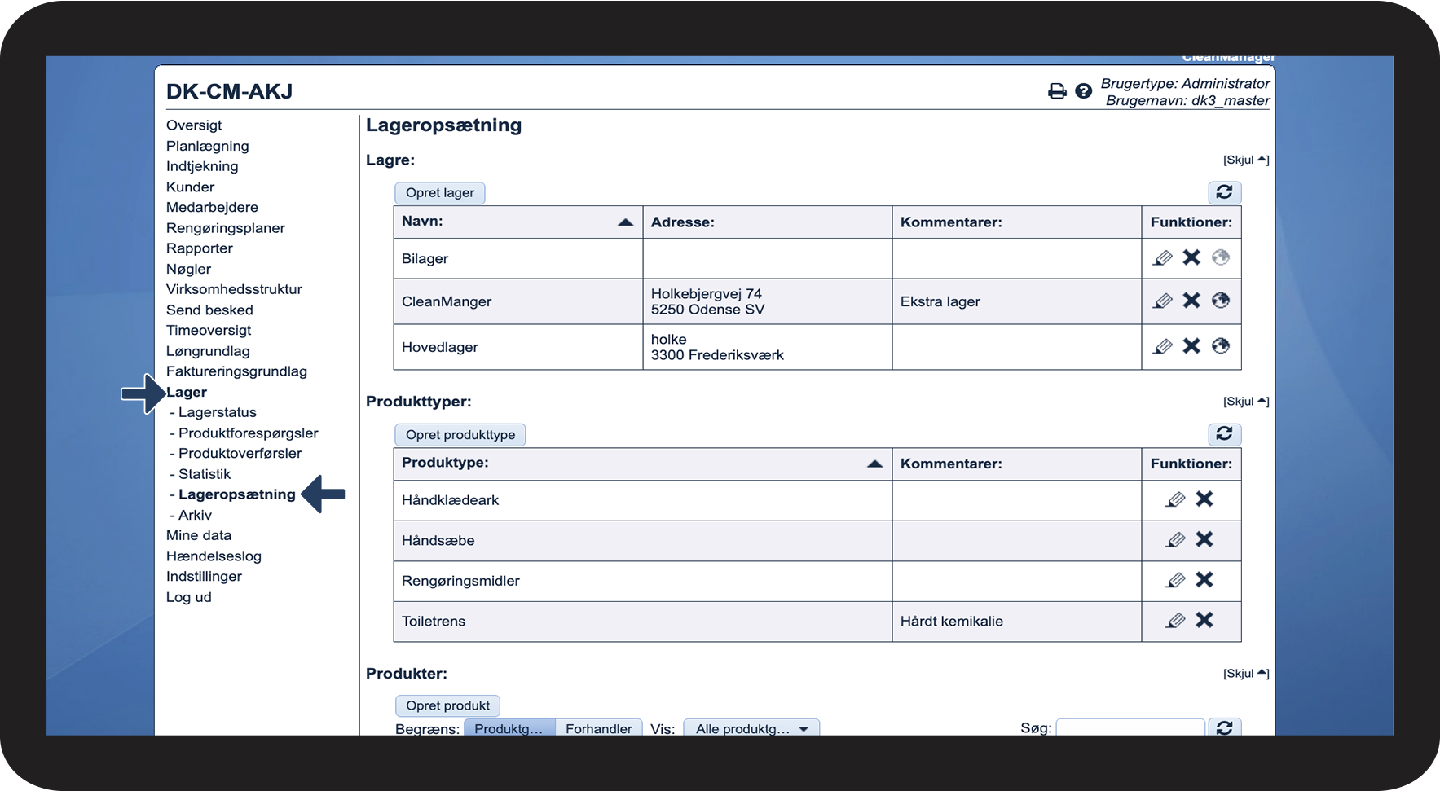This screenshot has width=1440, height=791.
Task: Edit the Toiletrens product type
Action: pyautogui.click(x=1175, y=621)
